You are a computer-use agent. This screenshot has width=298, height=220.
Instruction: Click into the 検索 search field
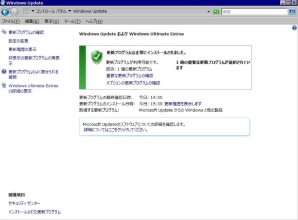[254, 12]
